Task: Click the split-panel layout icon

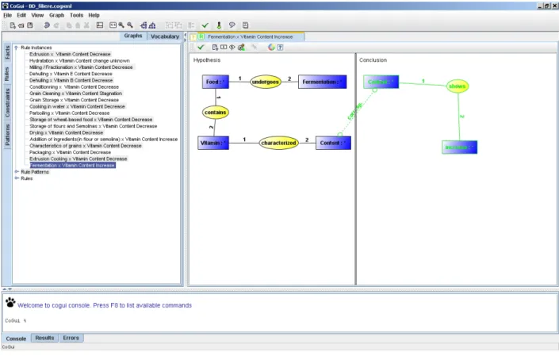Action: pyautogui.click(x=100, y=25)
